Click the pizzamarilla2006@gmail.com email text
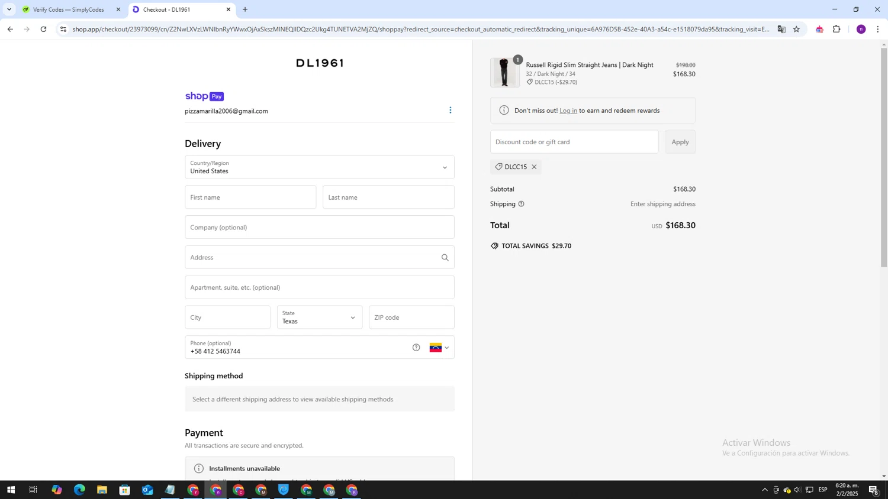Screen dimensions: 888x499 (x=226, y=111)
